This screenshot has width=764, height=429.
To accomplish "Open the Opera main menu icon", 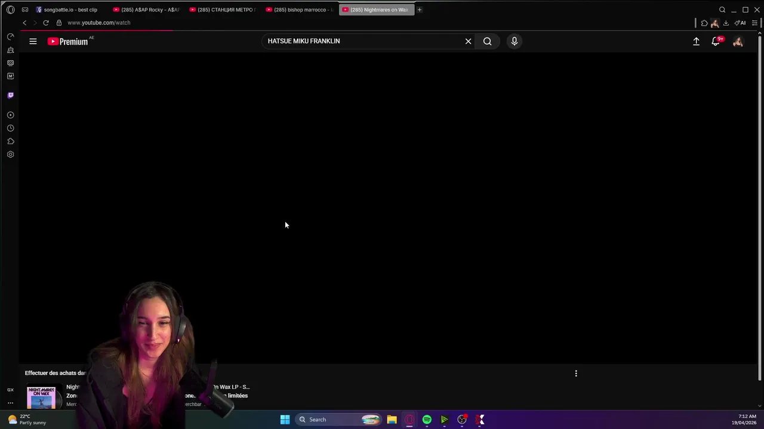I will 10,10.
